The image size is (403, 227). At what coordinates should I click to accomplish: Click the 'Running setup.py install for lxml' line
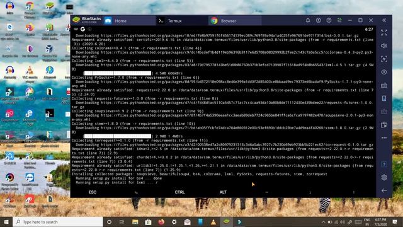point(116,182)
